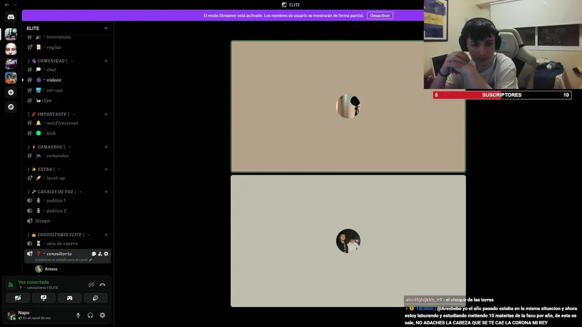
Task: Create channel in COMANDOS category
Action: (x=106, y=147)
